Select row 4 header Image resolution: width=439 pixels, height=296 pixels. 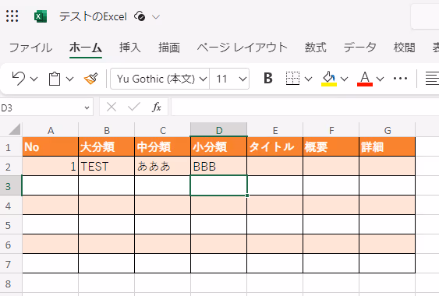[11, 206]
